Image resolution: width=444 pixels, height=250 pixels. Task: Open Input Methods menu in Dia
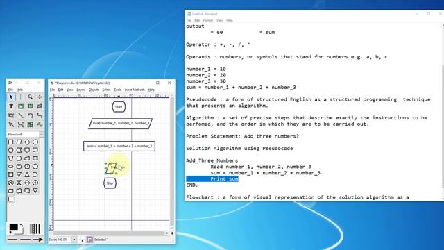(135, 90)
